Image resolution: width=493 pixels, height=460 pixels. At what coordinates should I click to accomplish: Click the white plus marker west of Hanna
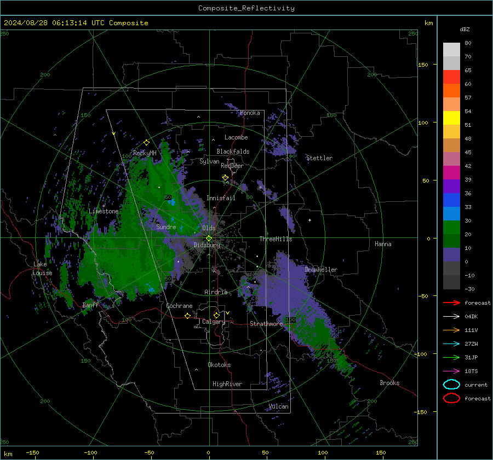pos(309,220)
